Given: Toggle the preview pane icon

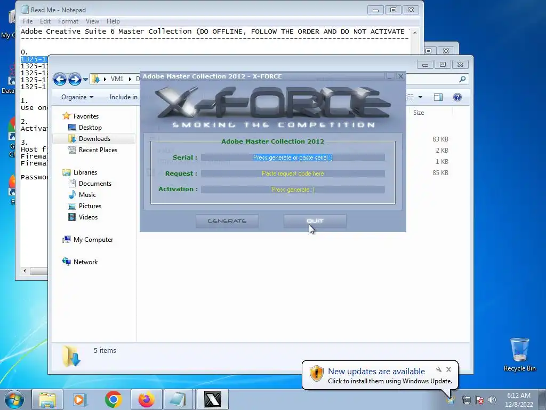Looking at the screenshot, I should click(x=438, y=97).
